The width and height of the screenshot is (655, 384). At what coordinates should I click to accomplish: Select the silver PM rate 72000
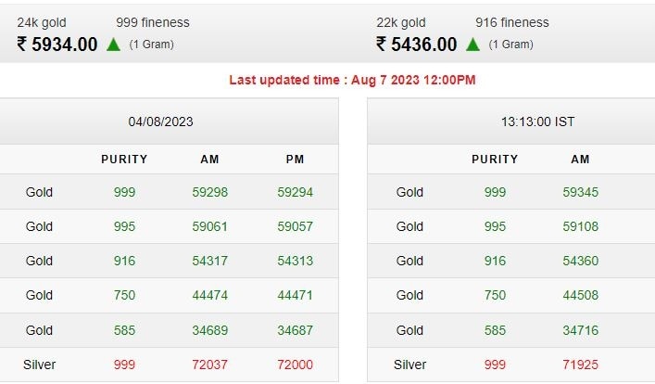(x=295, y=365)
